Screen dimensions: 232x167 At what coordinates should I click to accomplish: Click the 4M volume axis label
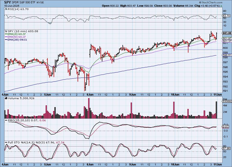225,106
